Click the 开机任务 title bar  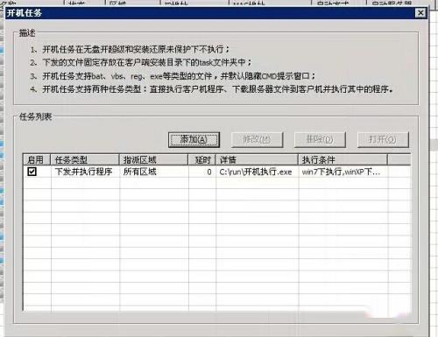(210, 13)
